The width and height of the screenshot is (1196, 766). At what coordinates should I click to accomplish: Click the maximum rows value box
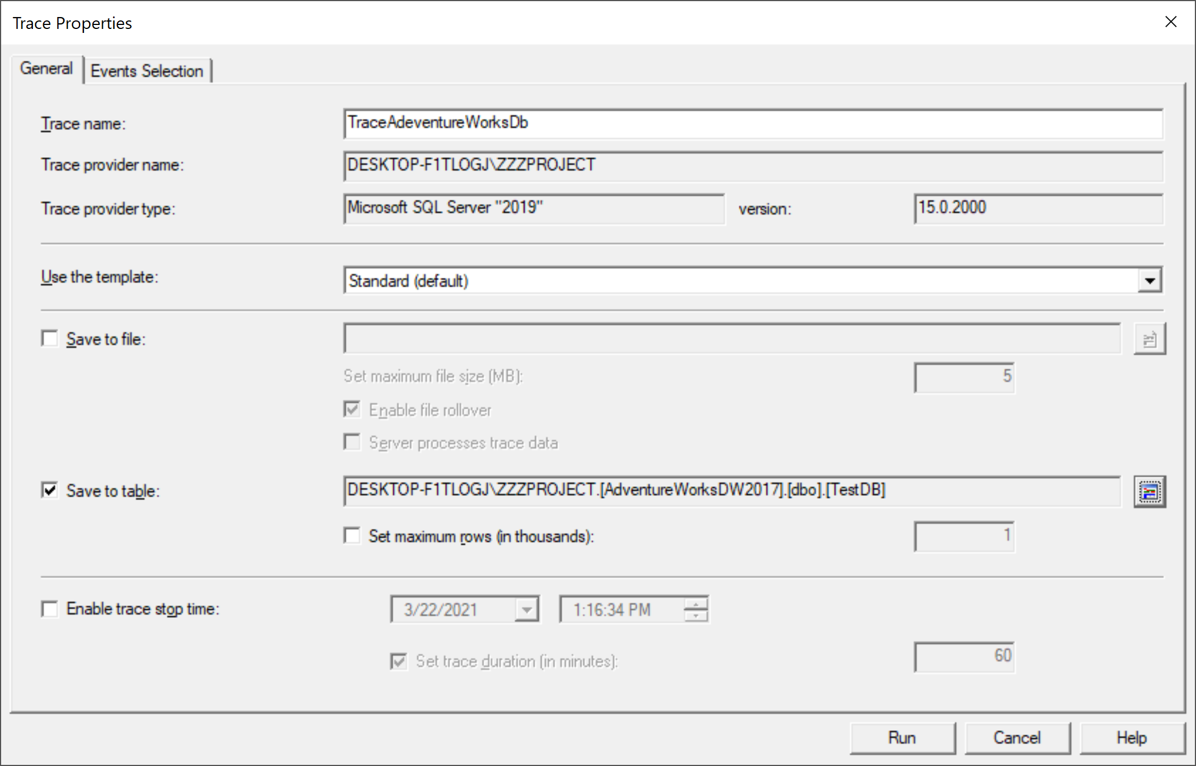tap(964, 536)
